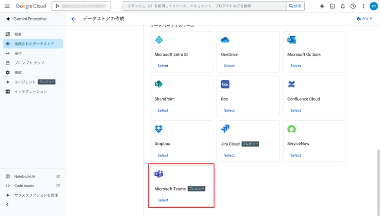Image resolution: width=380 pixels, height=216 pixels.
Task: Click the Dropbox icon
Action: 159,129
